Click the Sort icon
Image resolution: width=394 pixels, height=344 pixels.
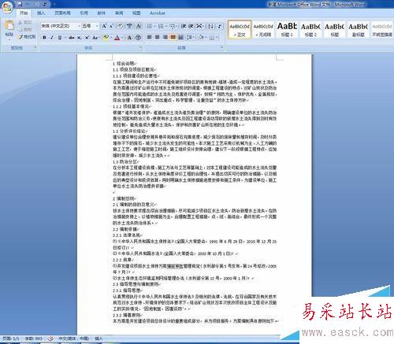point(210,26)
